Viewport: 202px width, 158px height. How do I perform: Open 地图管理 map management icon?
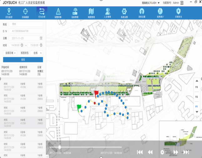(x=91, y=13)
